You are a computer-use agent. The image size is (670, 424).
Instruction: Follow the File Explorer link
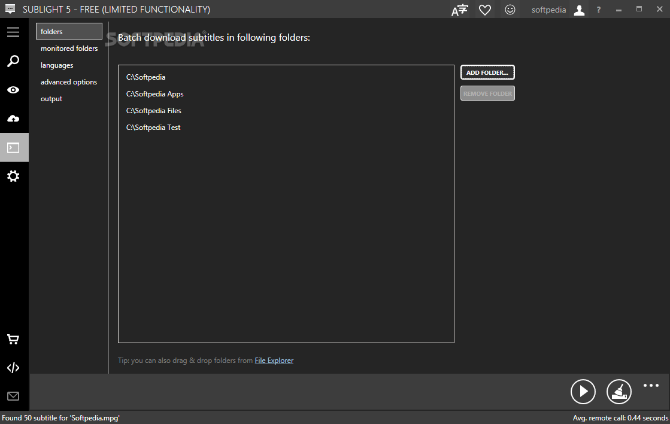[x=274, y=361]
